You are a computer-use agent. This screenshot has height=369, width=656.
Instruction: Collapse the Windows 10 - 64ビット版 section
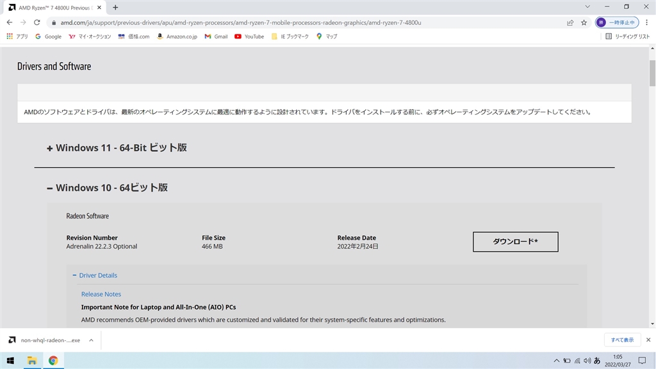[107, 188]
